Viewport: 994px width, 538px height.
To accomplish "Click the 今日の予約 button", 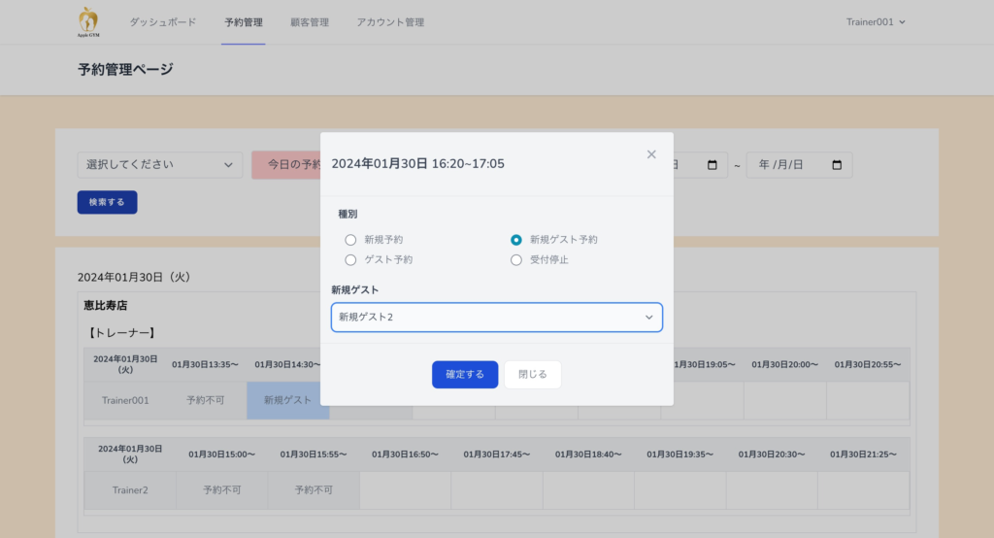I will [287, 165].
